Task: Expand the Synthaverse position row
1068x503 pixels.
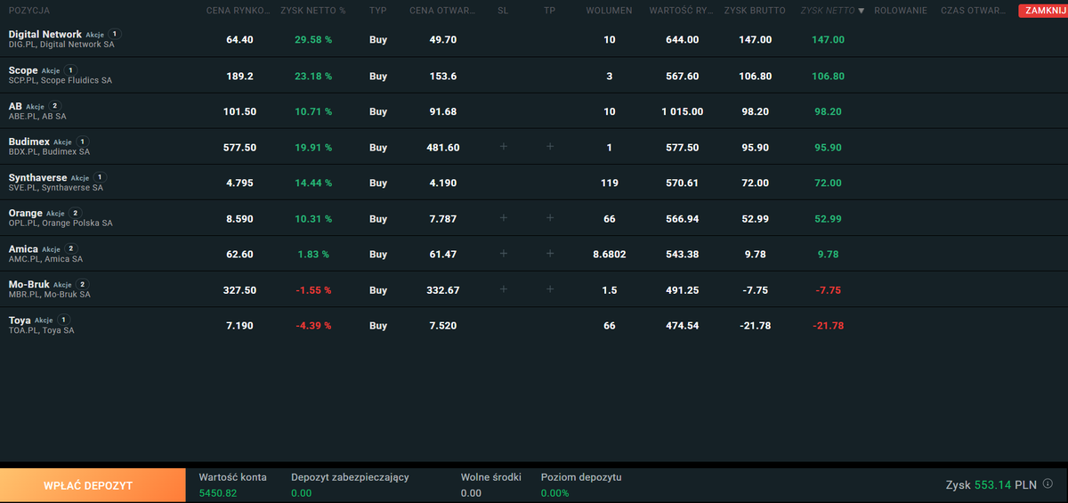Action: point(534,183)
